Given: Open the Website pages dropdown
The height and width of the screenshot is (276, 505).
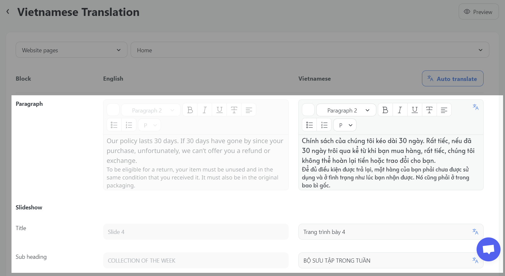Looking at the screenshot, I should [72, 50].
